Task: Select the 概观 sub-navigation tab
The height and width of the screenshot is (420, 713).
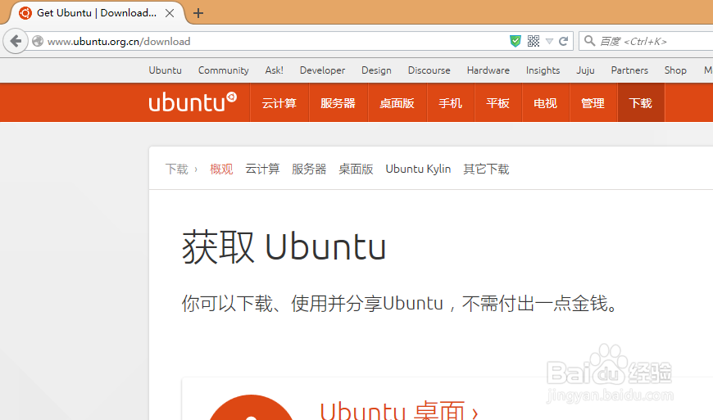Action: click(x=221, y=169)
